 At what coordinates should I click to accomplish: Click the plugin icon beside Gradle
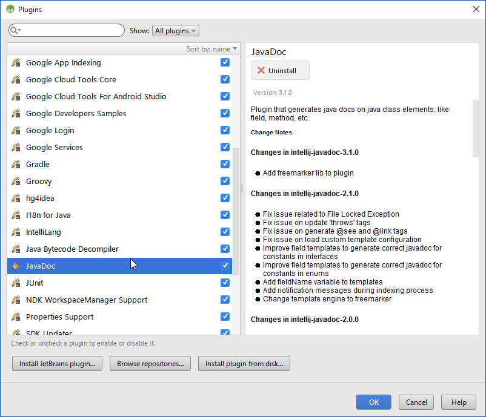coord(16,165)
